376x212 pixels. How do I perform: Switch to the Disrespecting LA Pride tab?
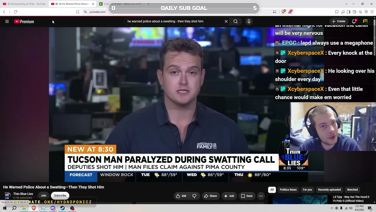24,4
